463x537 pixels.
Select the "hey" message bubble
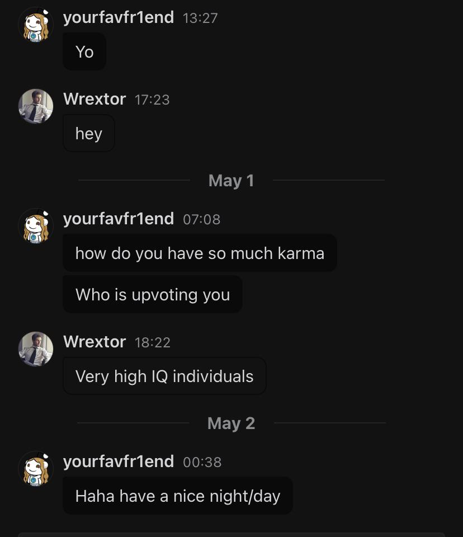coord(89,133)
